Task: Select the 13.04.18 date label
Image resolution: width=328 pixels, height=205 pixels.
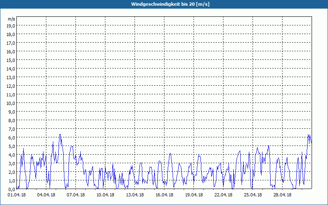Action: click(x=135, y=195)
